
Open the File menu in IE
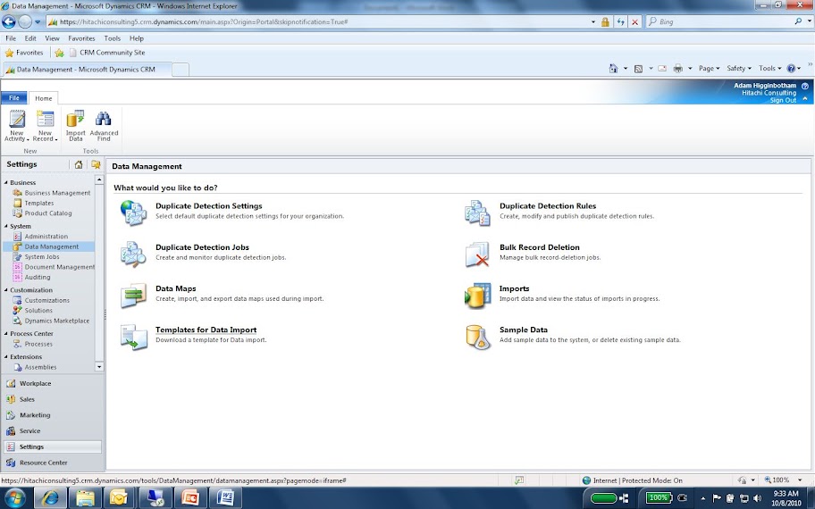11,38
